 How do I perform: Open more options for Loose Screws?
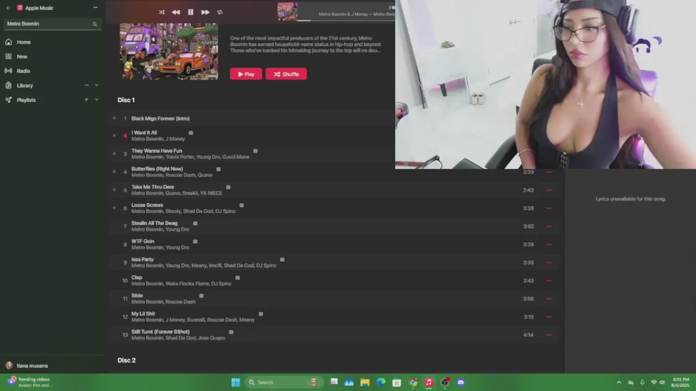549,209
